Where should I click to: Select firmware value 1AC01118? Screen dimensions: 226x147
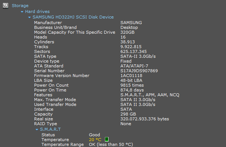[x=131, y=76]
